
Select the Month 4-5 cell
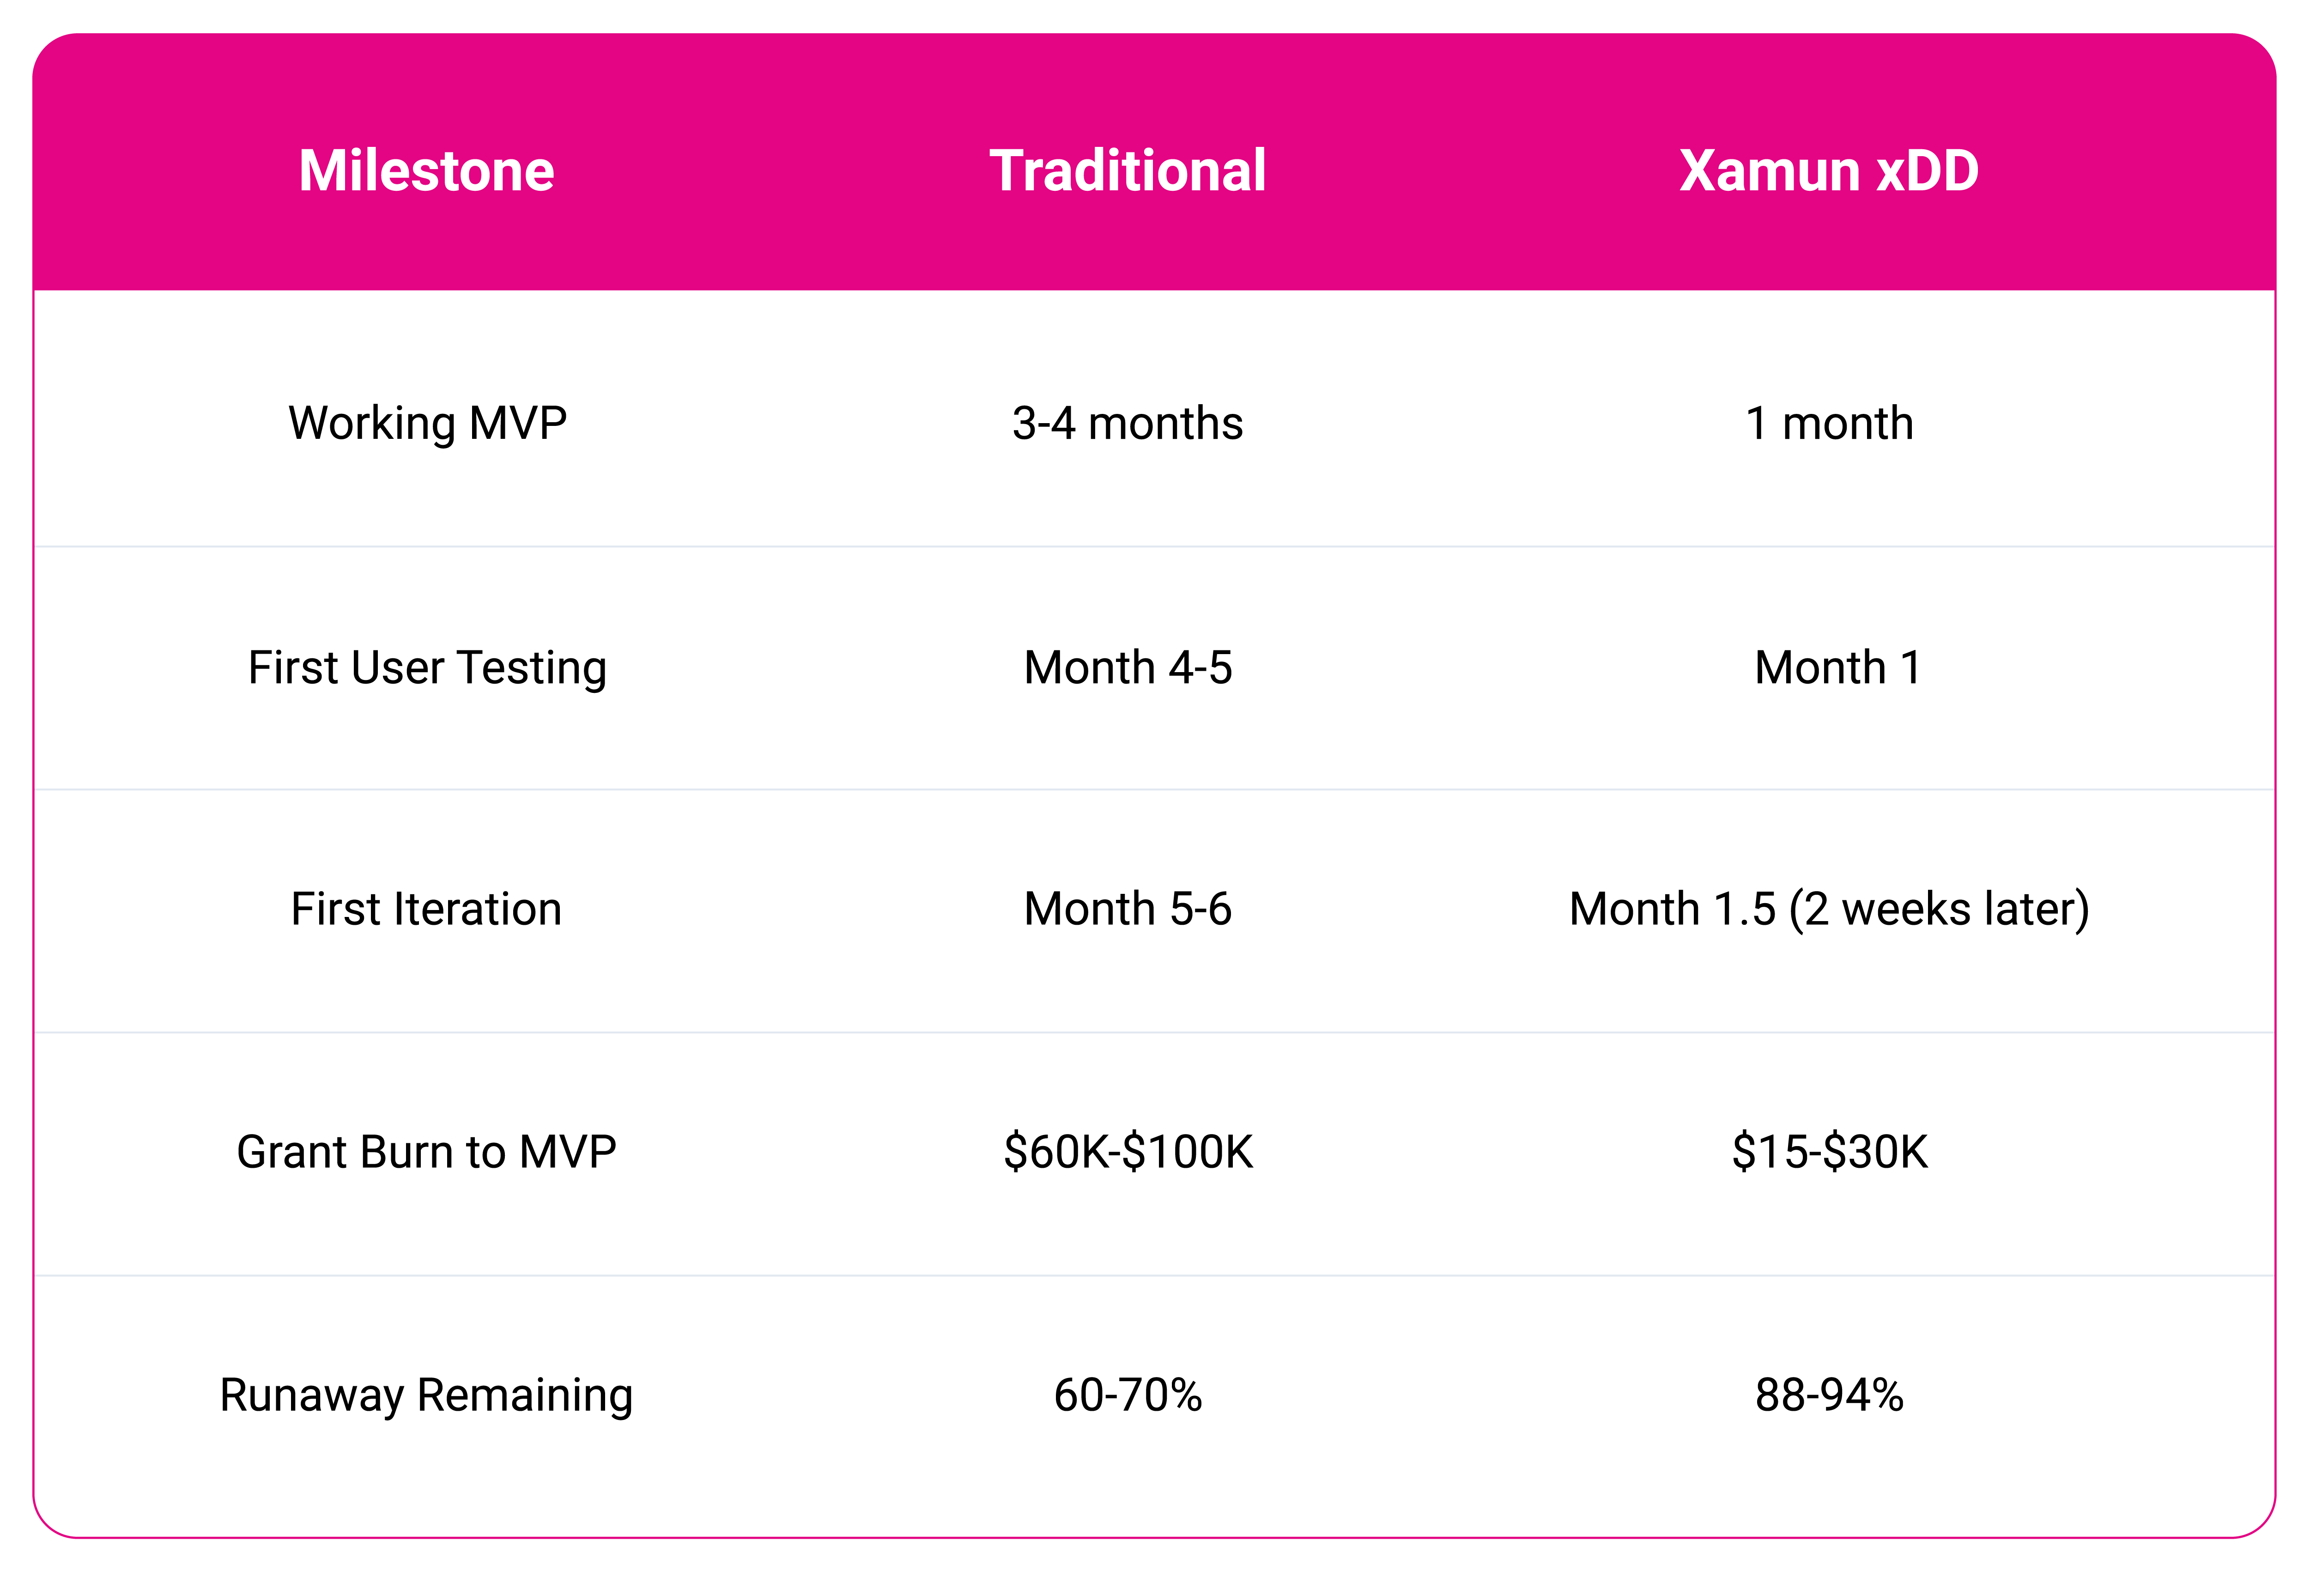tap(1128, 667)
